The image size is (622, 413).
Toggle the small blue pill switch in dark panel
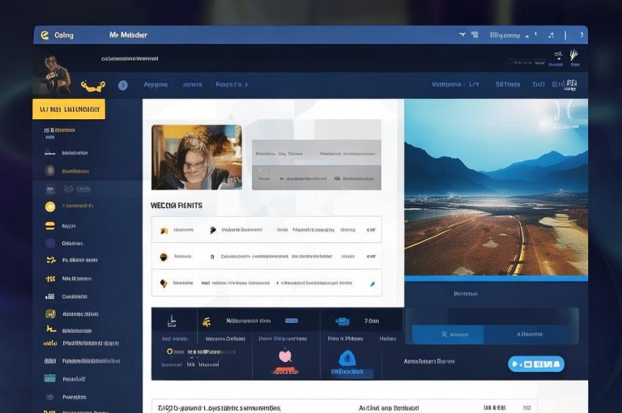[292, 321]
